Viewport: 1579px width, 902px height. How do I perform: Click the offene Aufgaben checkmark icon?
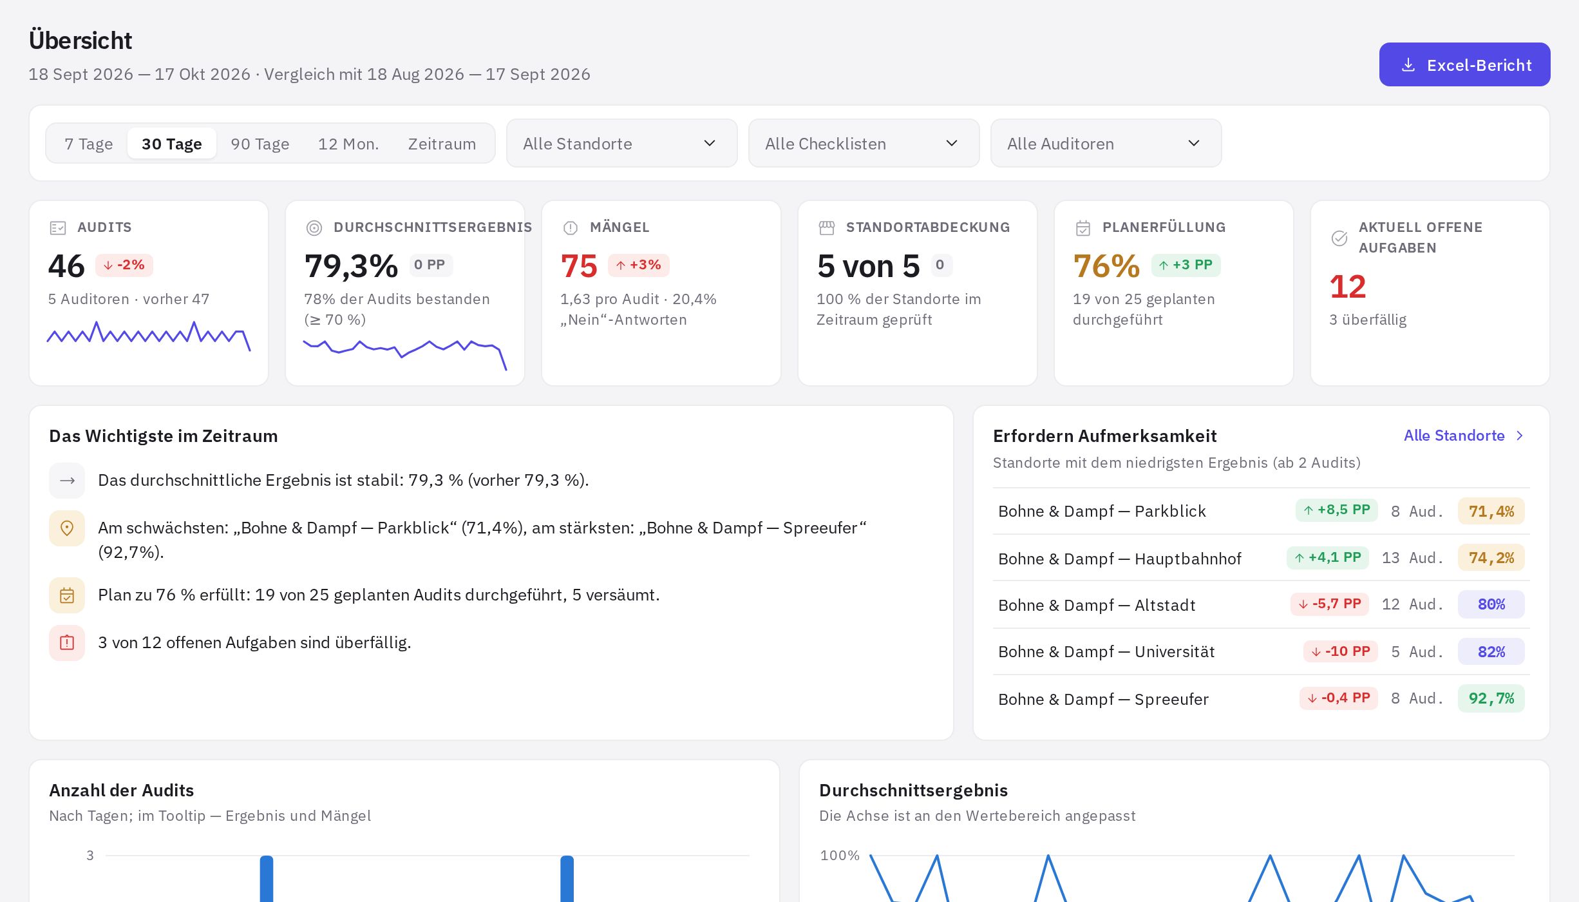pyautogui.click(x=1339, y=238)
